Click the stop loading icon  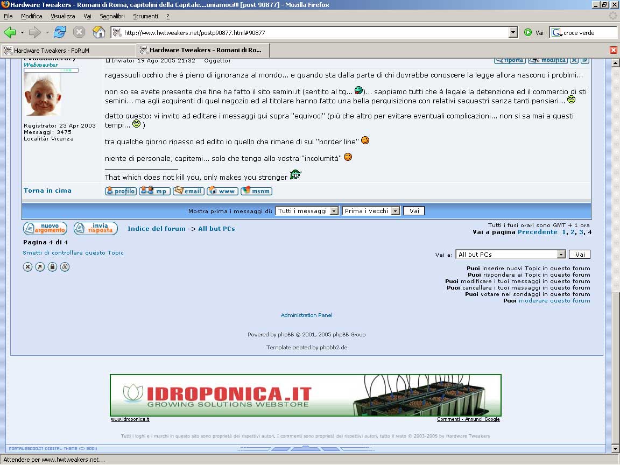(79, 32)
